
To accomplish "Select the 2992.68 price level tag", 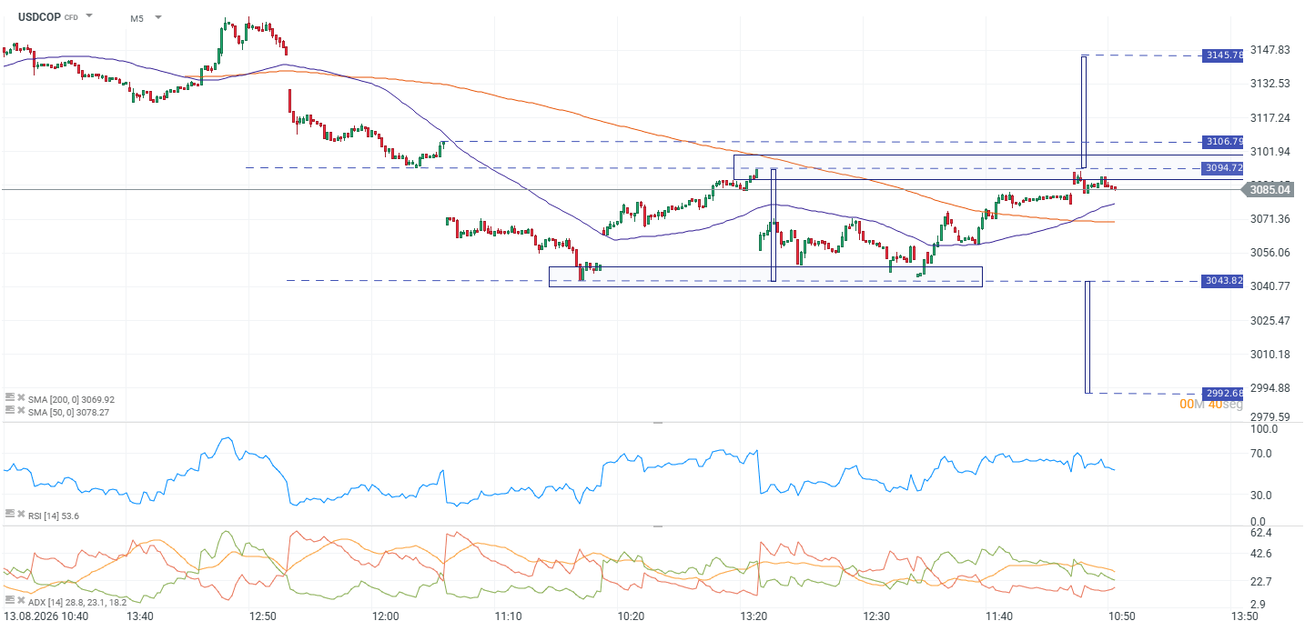I will tap(1222, 393).
